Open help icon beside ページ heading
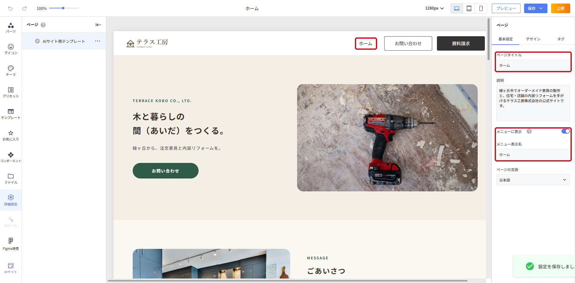575x283 pixels. tap(43, 25)
